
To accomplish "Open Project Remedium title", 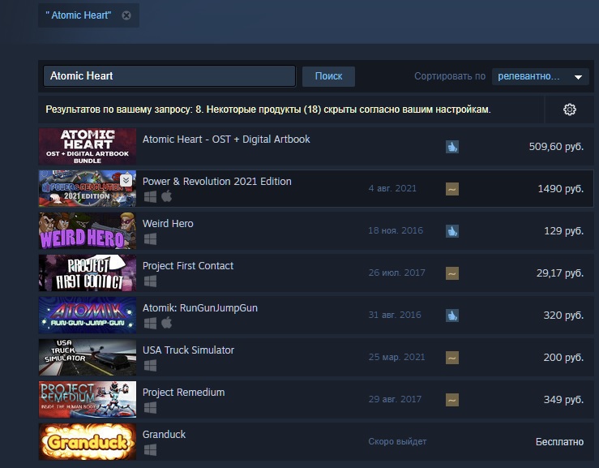I will [184, 393].
